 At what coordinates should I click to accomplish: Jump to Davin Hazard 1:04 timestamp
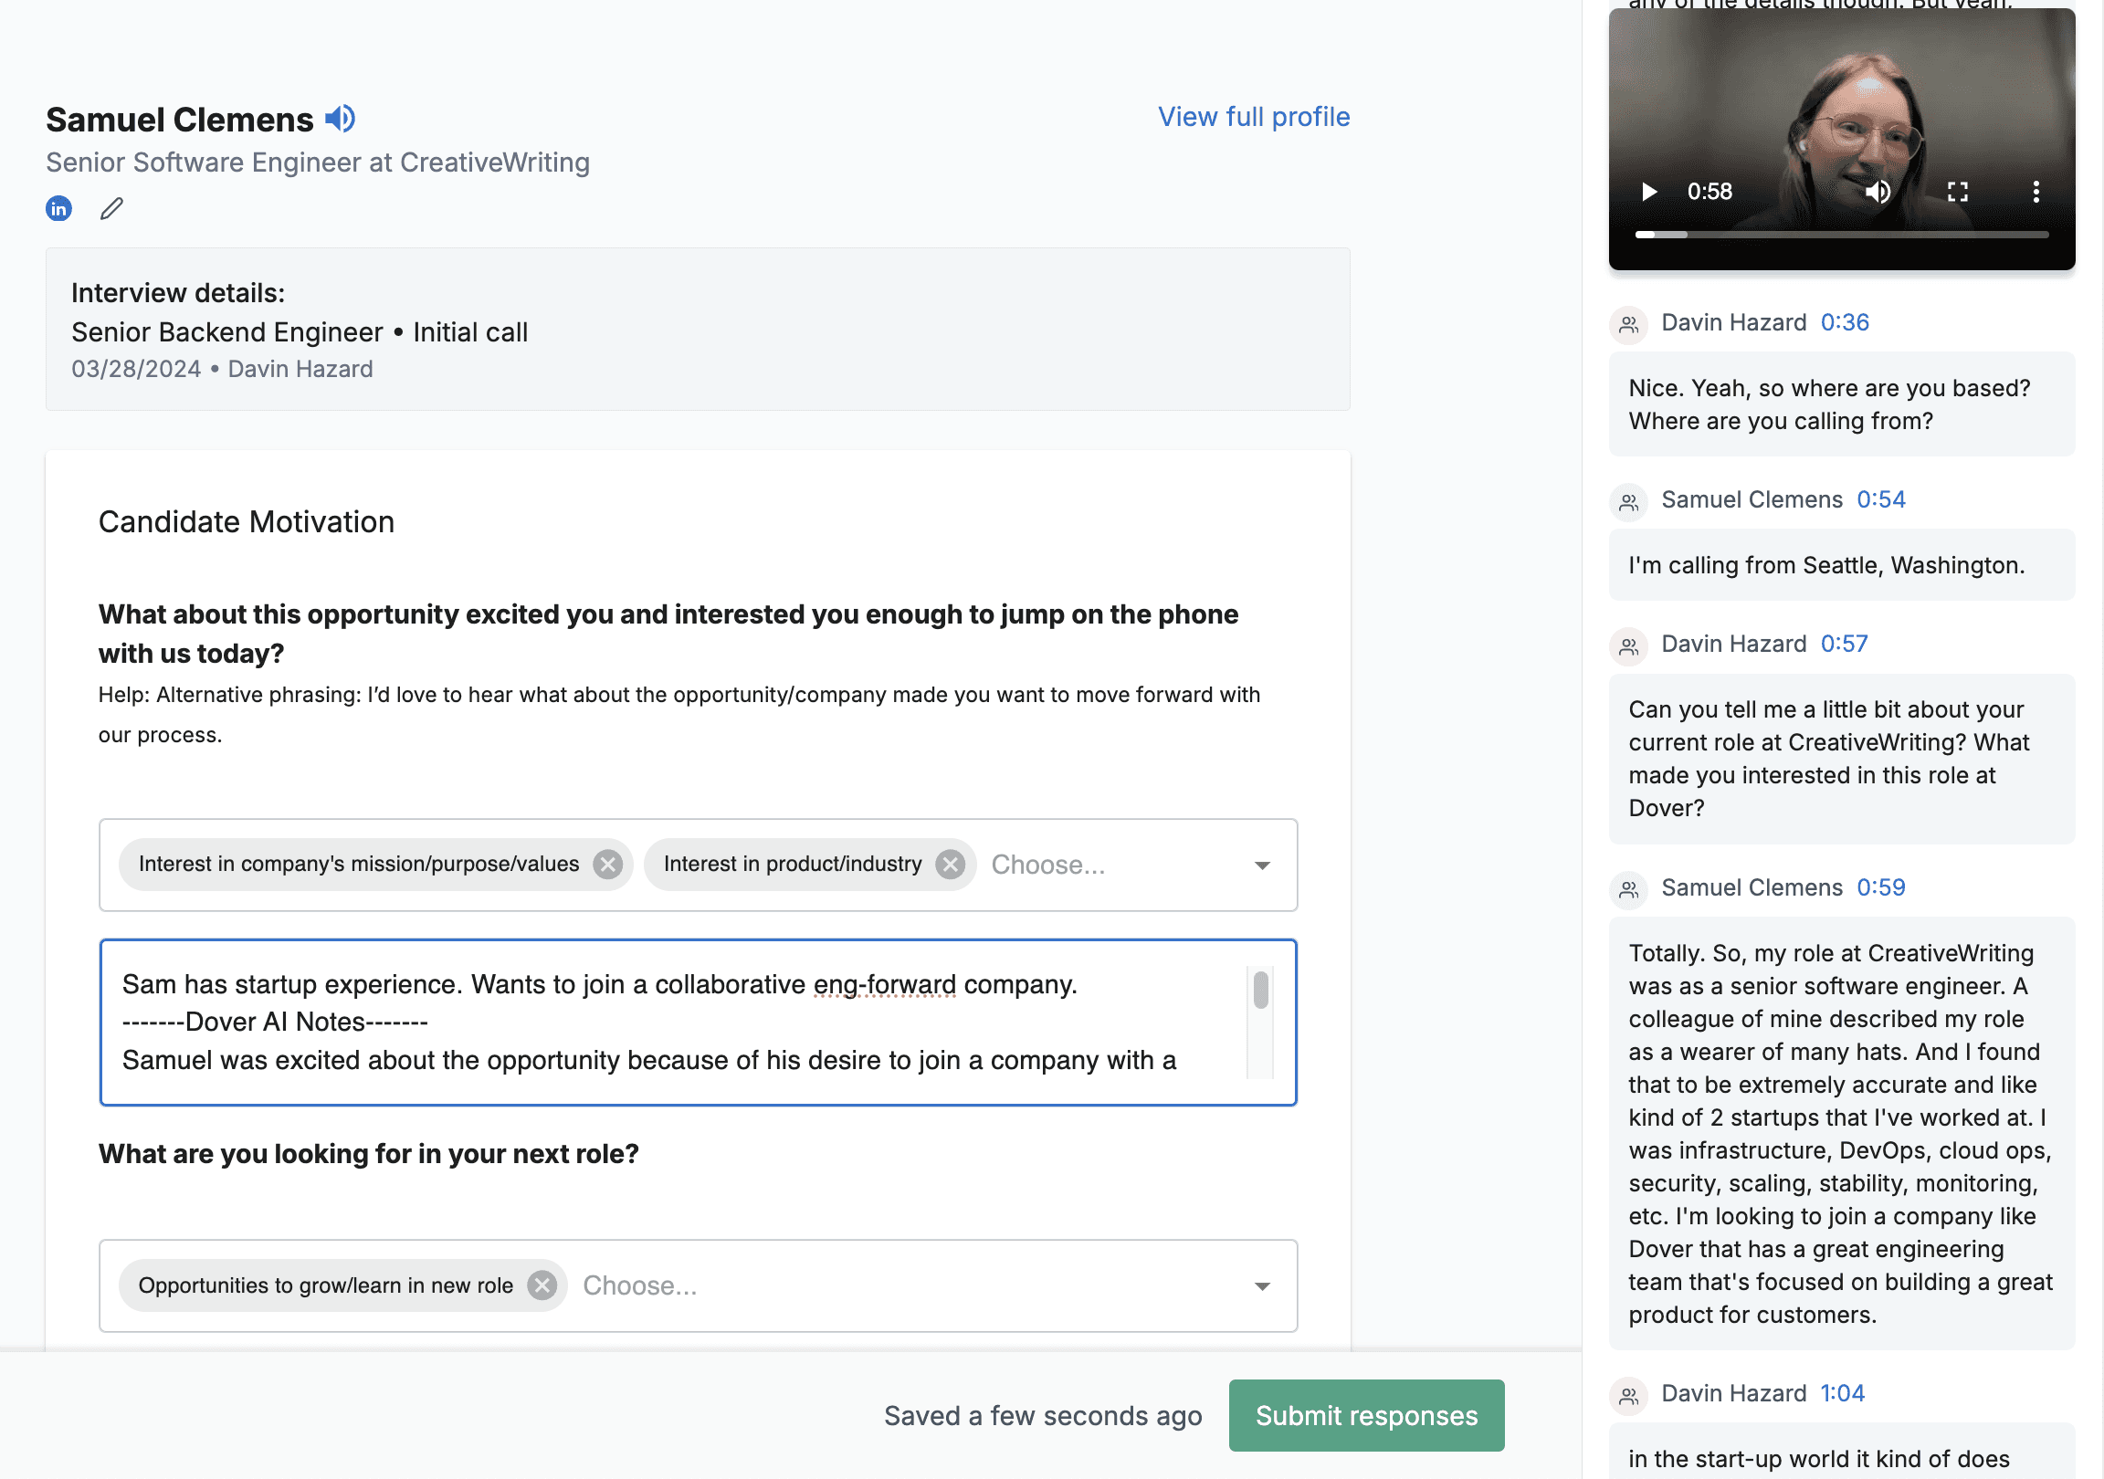[1842, 1393]
